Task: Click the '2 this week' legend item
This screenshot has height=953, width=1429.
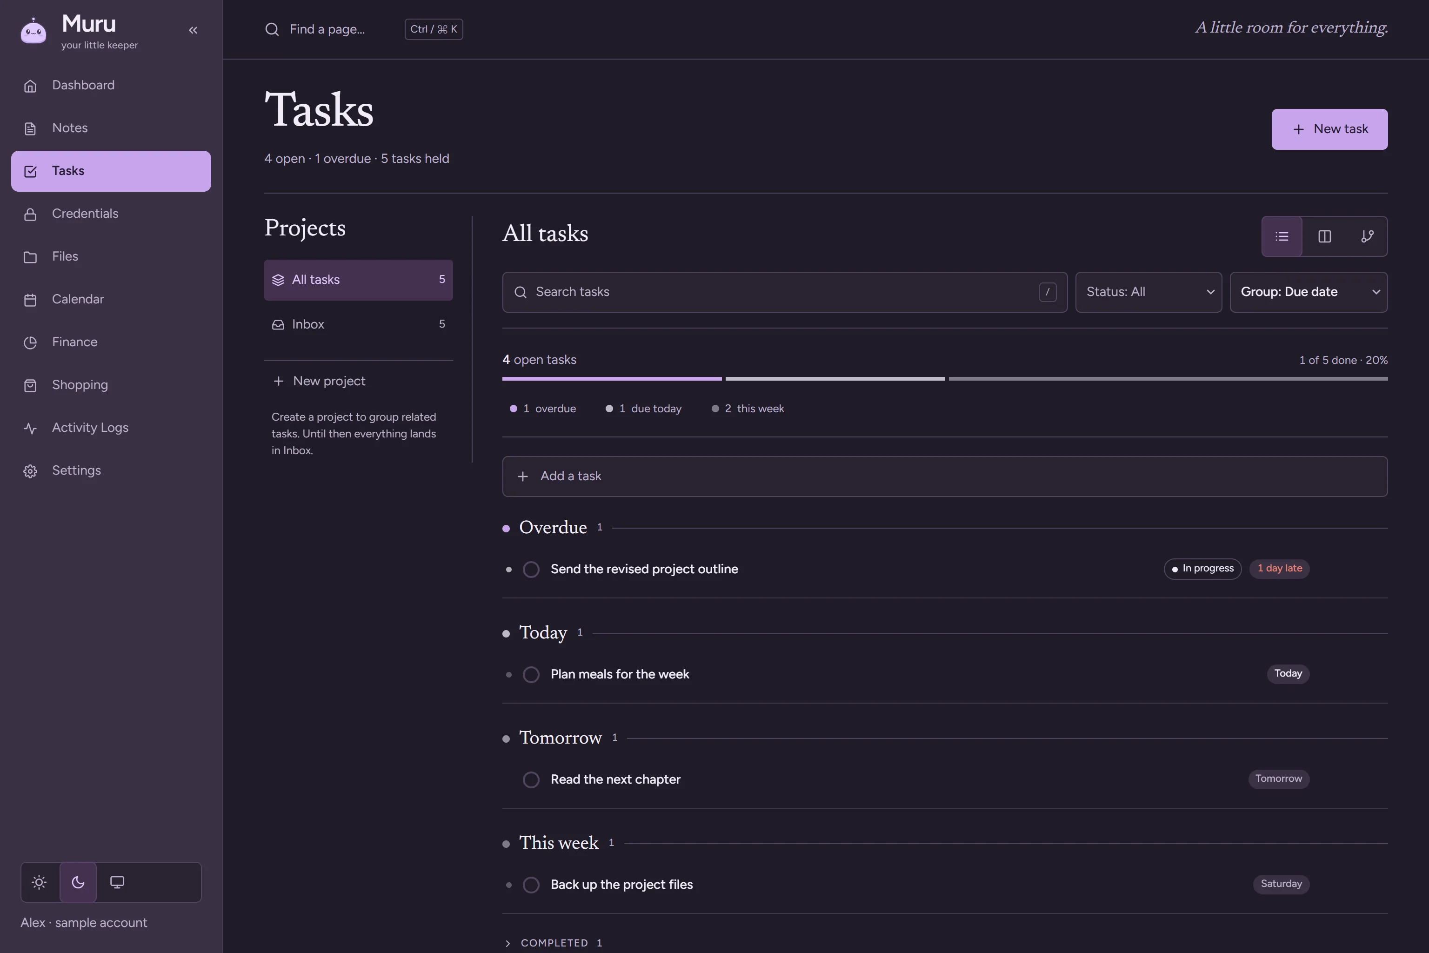Action: point(748,409)
